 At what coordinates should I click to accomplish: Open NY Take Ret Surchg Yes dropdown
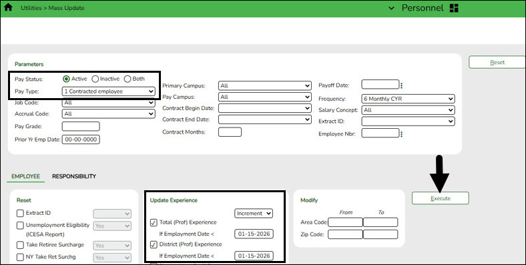[x=112, y=258]
